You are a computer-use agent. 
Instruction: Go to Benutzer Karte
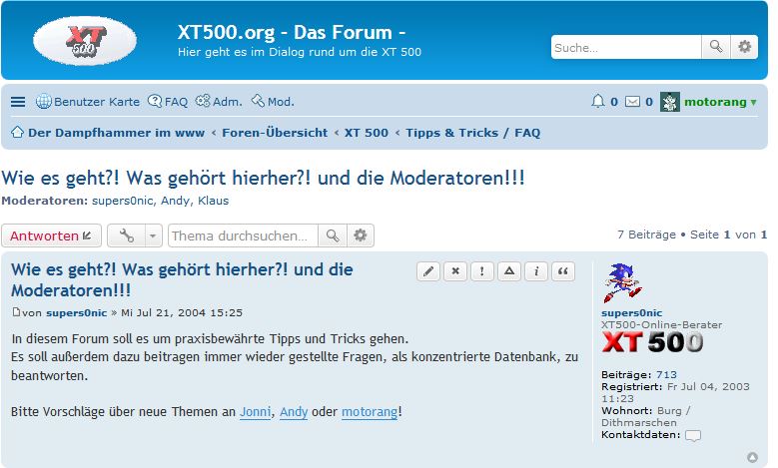pos(88,102)
